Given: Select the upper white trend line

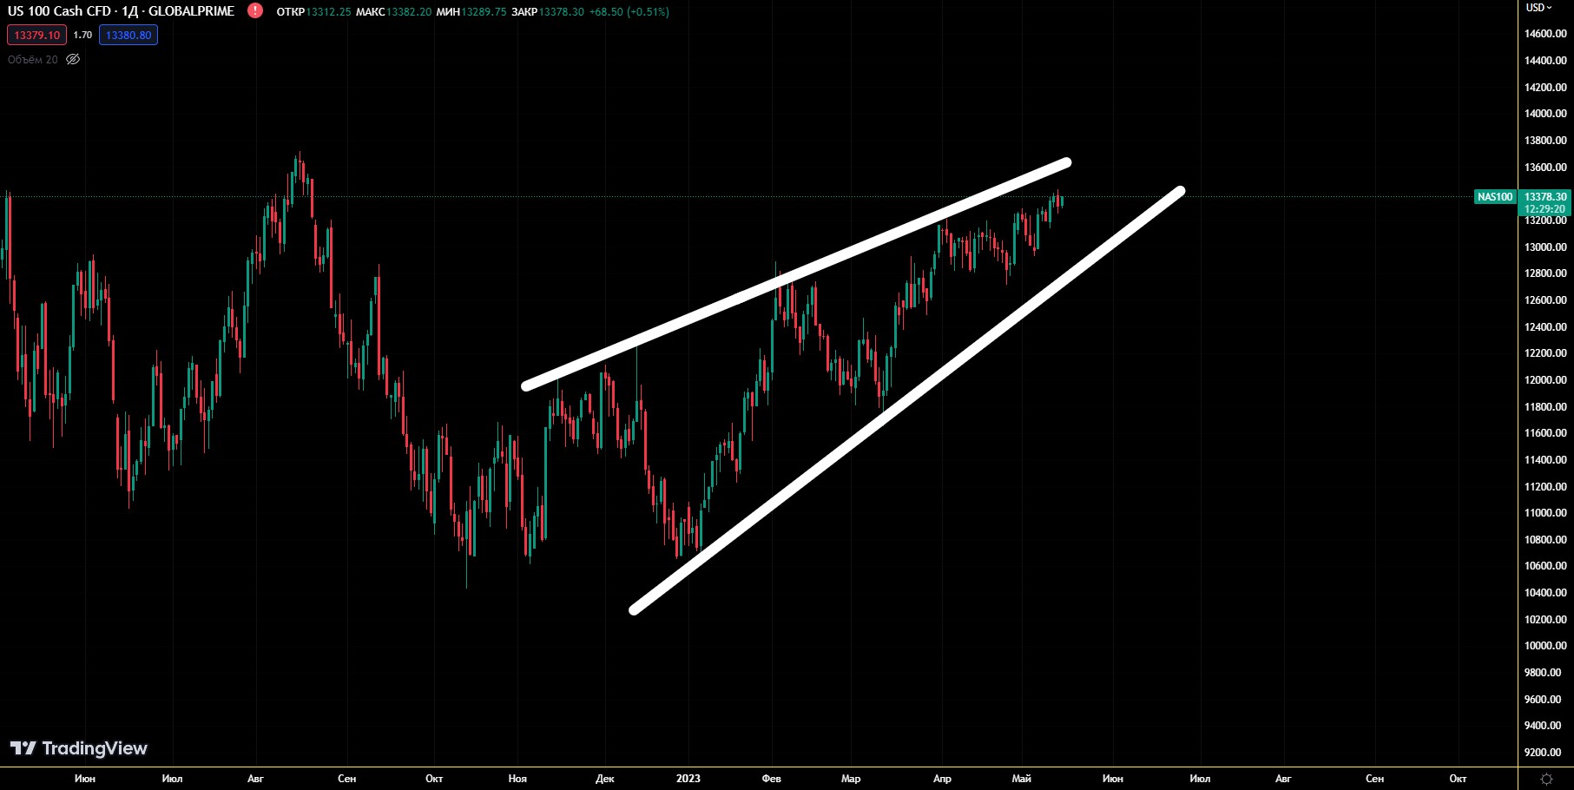Looking at the screenshot, I should click(x=794, y=275).
